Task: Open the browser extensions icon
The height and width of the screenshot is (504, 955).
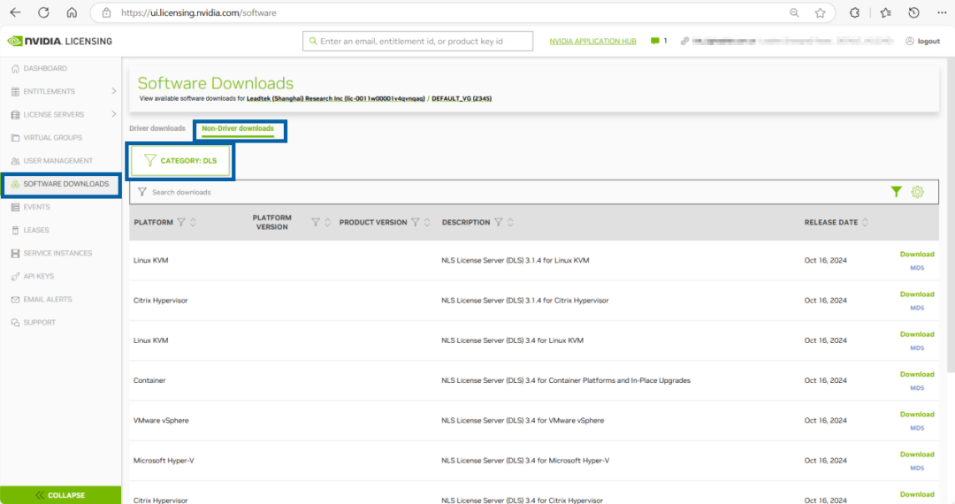Action: coord(854,12)
